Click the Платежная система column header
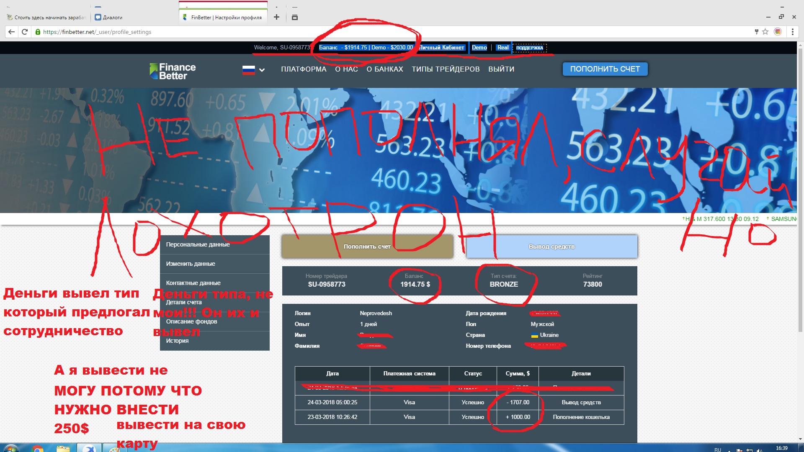Viewport: 804px width, 452px height. (409, 374)
